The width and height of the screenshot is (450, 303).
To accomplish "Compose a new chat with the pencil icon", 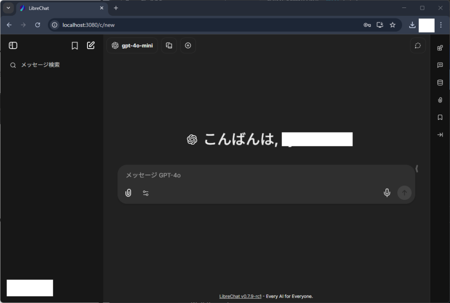I will (91, 45).
